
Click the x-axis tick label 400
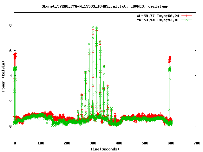pos(119,143)
